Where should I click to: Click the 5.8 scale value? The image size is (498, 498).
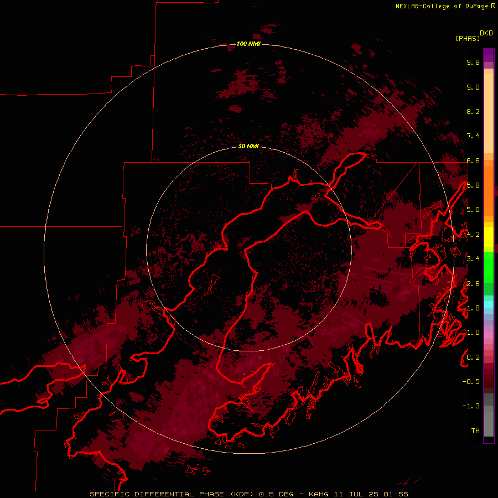tap(473, 185)
